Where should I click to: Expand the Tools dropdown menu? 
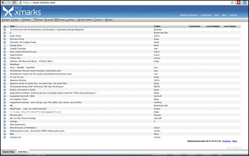[x=98, y=20]
